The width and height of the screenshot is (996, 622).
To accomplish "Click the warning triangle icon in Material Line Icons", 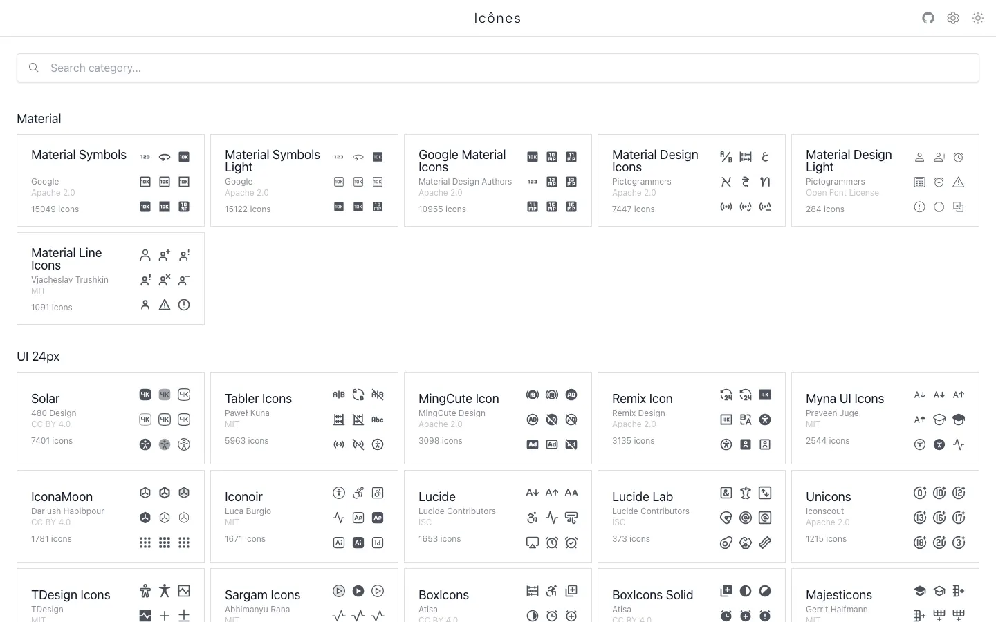I will (165, 305).
